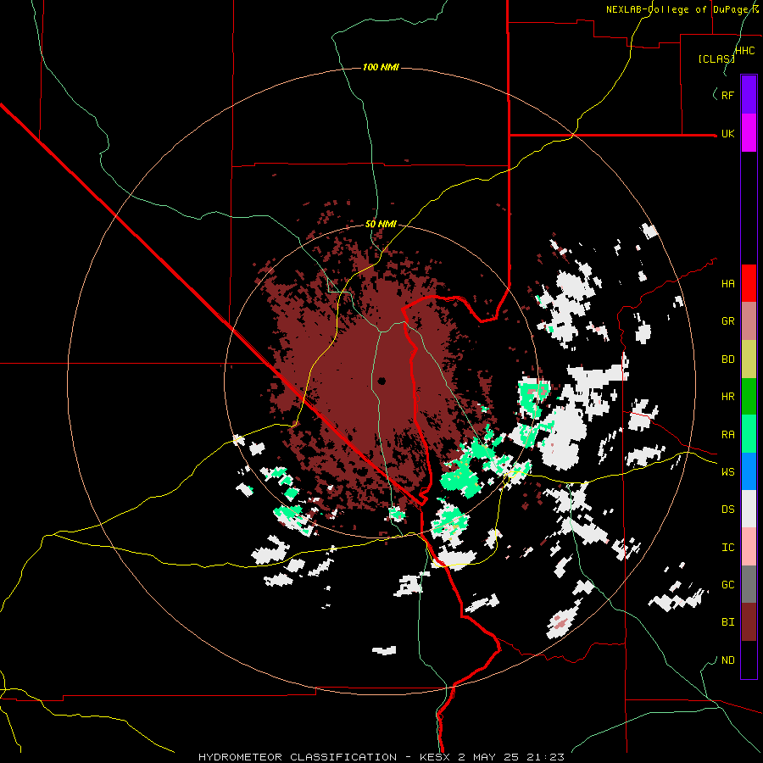Viewport: 763px width, 763px height.
Task: Click the 100 NMI range ring label
Action: click(x=381, y=67)
